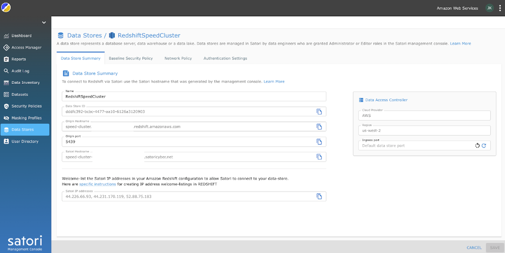The width and height of the screenshot is (505, 253).
Task: Click the Data Access Controller icon
Action: (x=361, y=100)
